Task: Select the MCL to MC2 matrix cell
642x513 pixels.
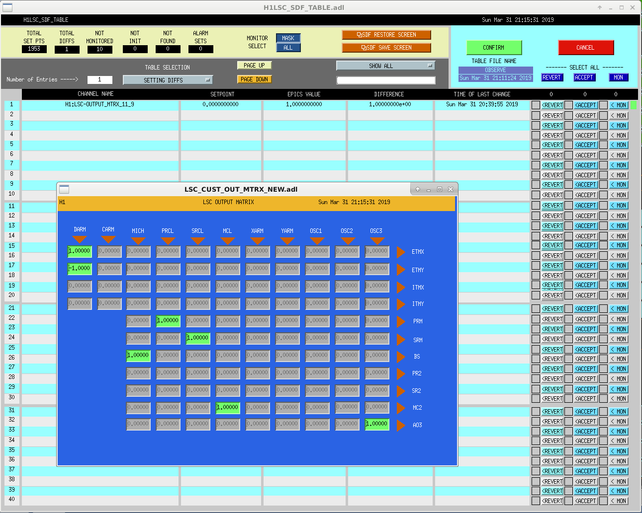Action: coord(228,408)
